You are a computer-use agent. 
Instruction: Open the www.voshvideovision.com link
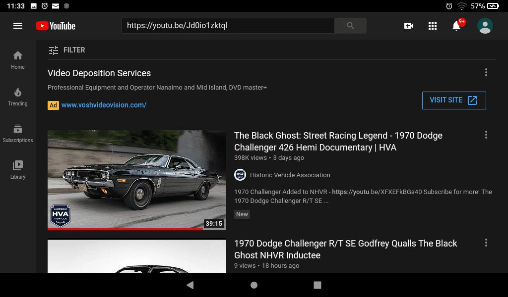pyautogui.click(x=104, y=105)
